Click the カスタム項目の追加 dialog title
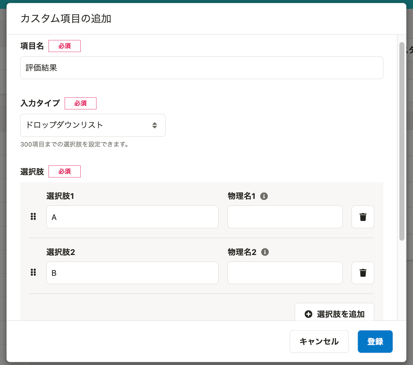 point(66,19)
